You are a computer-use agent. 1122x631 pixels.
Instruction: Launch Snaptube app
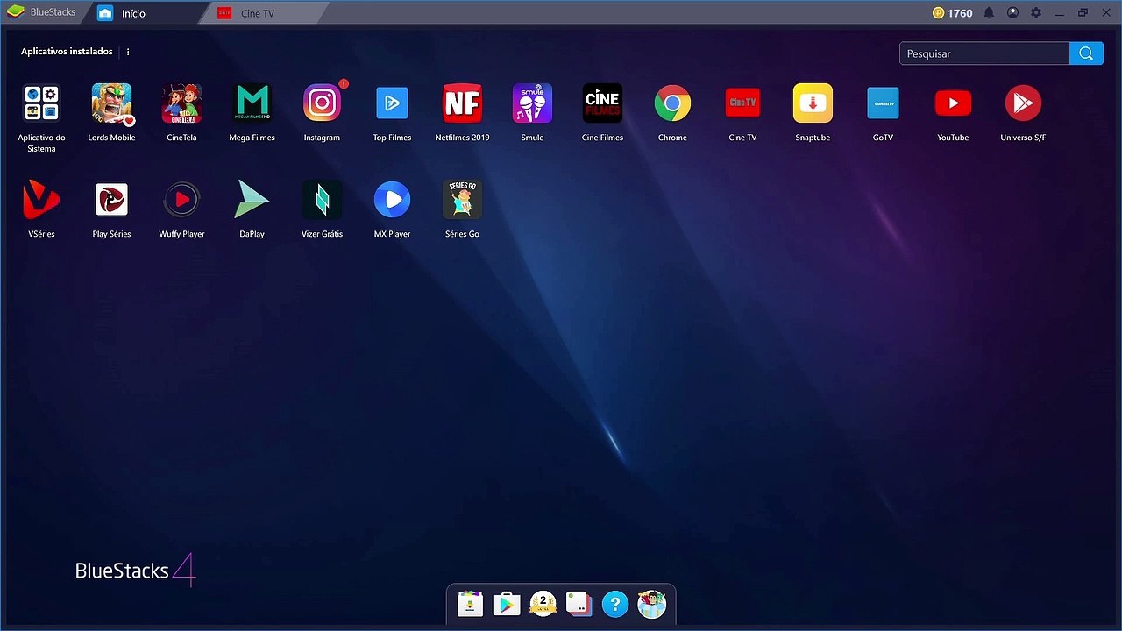tap(813, 103)
